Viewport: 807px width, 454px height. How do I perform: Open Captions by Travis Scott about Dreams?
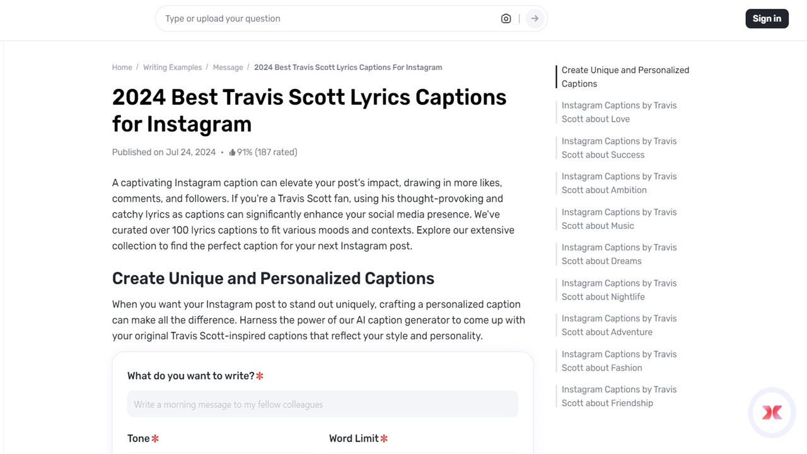coord(618,253)
